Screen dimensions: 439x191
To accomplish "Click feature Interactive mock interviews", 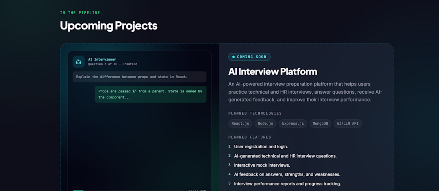I will click(262, 165).
